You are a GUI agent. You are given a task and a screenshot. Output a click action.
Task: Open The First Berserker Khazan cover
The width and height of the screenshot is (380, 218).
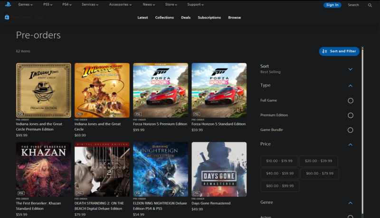point(44,169)
